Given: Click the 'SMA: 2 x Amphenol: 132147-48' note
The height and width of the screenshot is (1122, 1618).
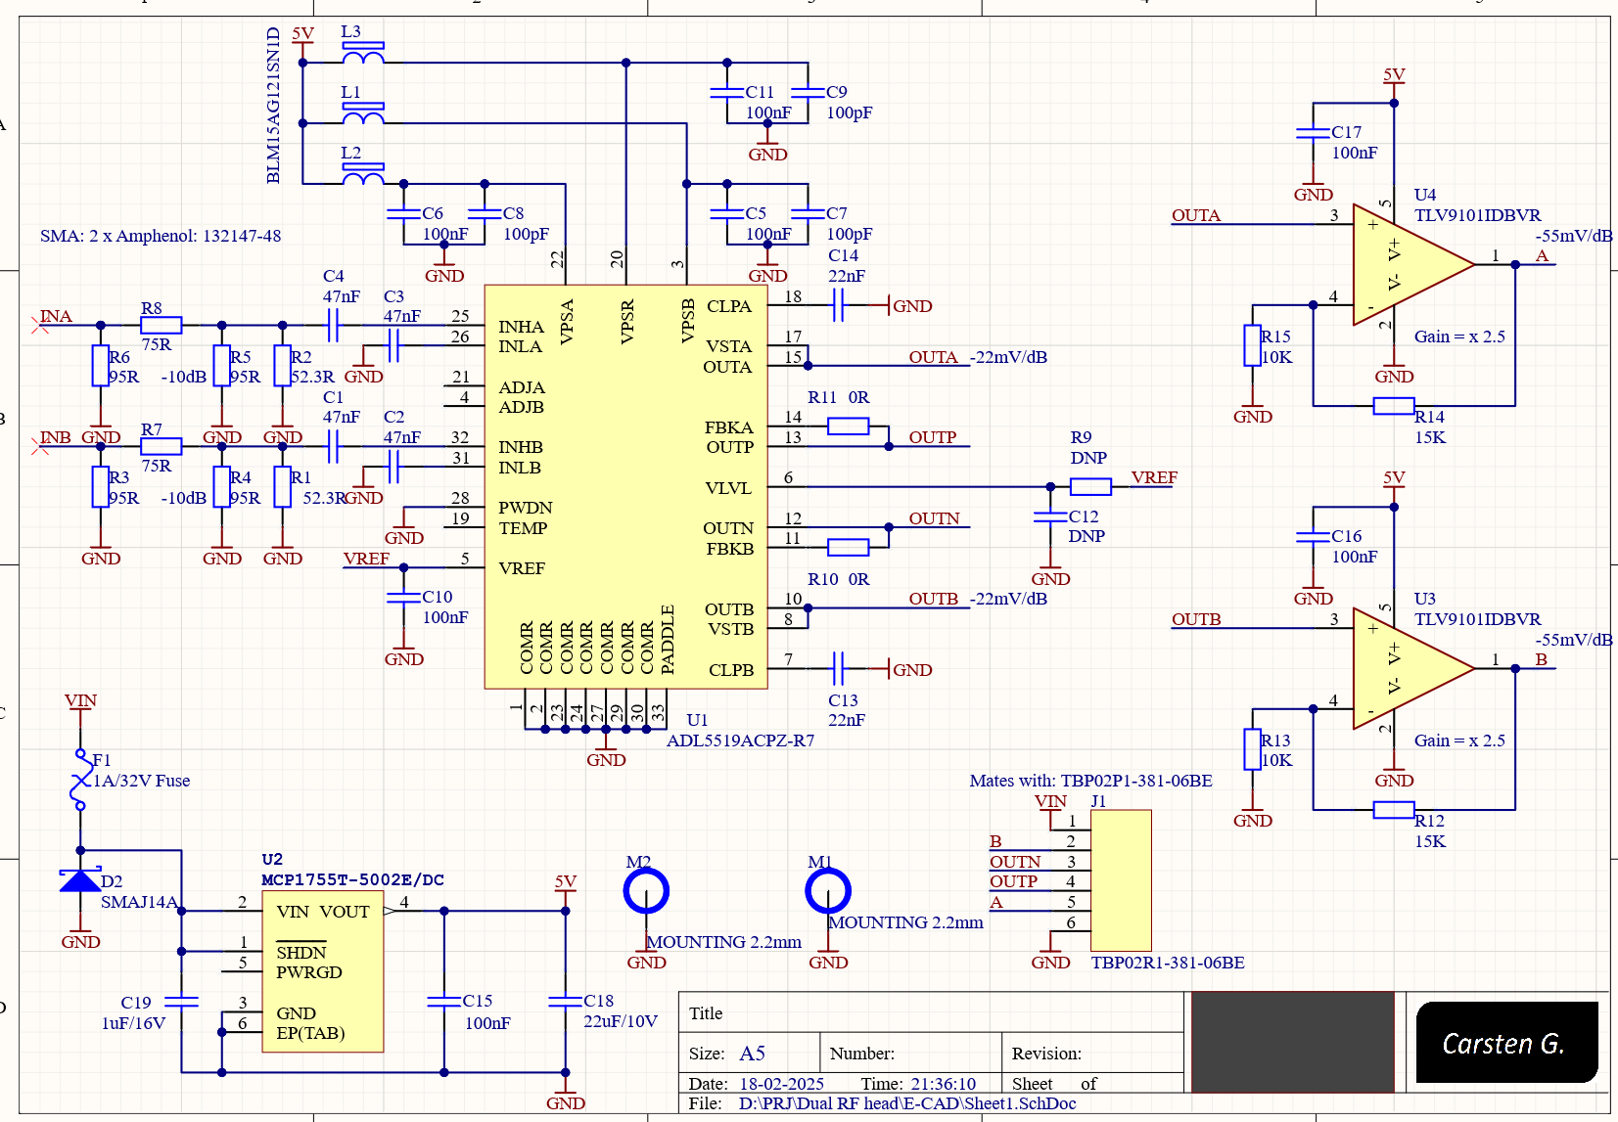Looking at the screenshot, I should tap(161, 236).
